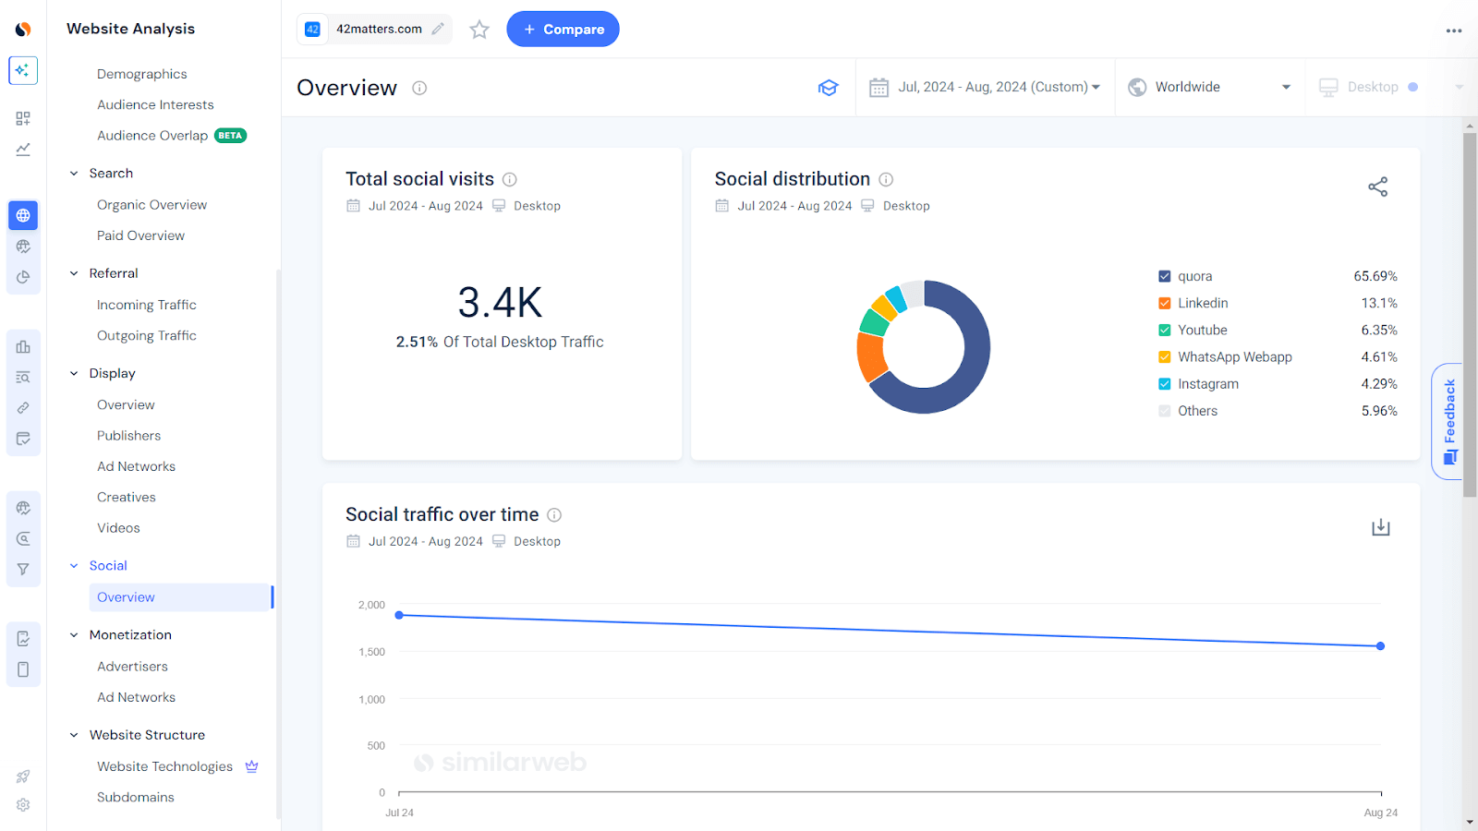Uncheck the Linkedin checkbox
1478x831 pixels.
pyautogui.click(x=1165, y=303)
